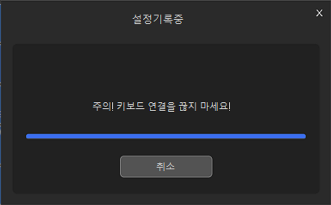Click the right end of progress bar

pos(303,136)
